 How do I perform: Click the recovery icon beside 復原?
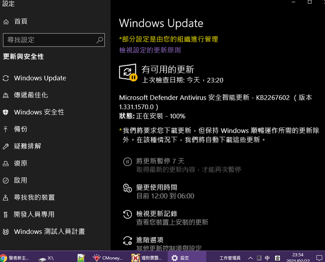6,163
